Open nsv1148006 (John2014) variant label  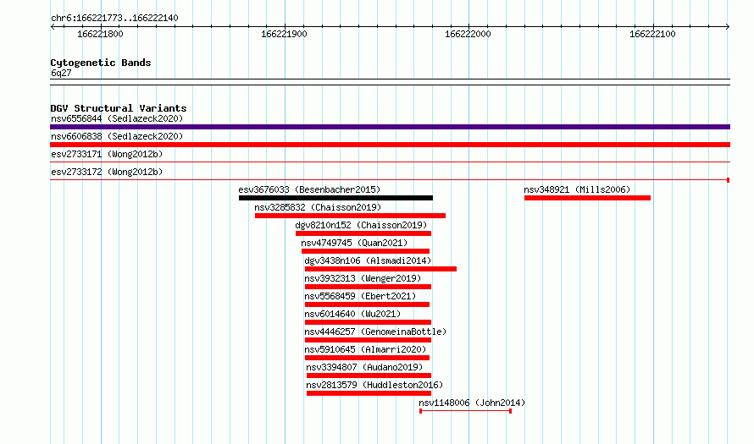click(472, 403)
